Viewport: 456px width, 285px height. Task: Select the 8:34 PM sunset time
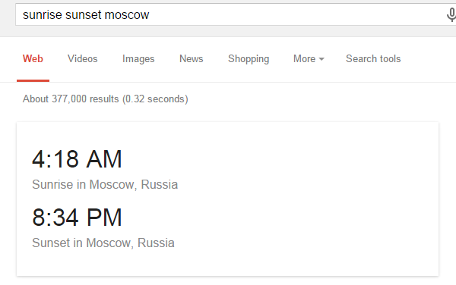77,218
